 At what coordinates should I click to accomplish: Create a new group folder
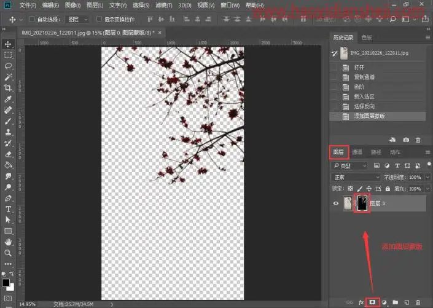tap(396, 302)
